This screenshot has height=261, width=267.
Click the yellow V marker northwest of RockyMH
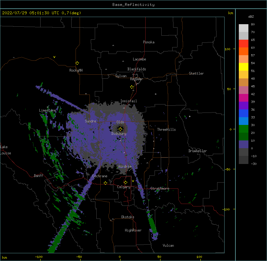point(54,57)
